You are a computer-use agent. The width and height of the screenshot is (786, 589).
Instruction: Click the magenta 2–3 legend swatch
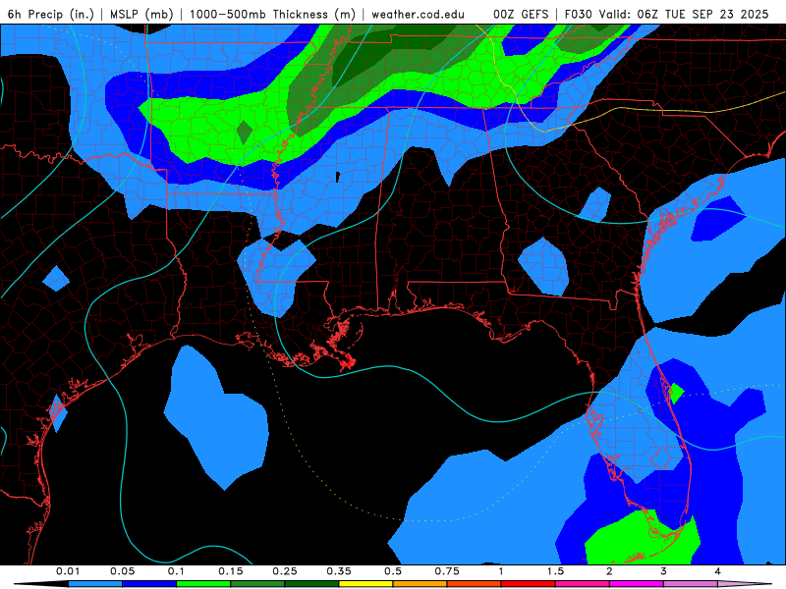coord(636,584)
